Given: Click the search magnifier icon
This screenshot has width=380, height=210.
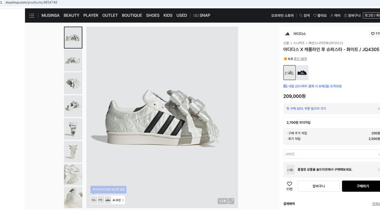Looking at the screenshot, I should click(301, 15).
